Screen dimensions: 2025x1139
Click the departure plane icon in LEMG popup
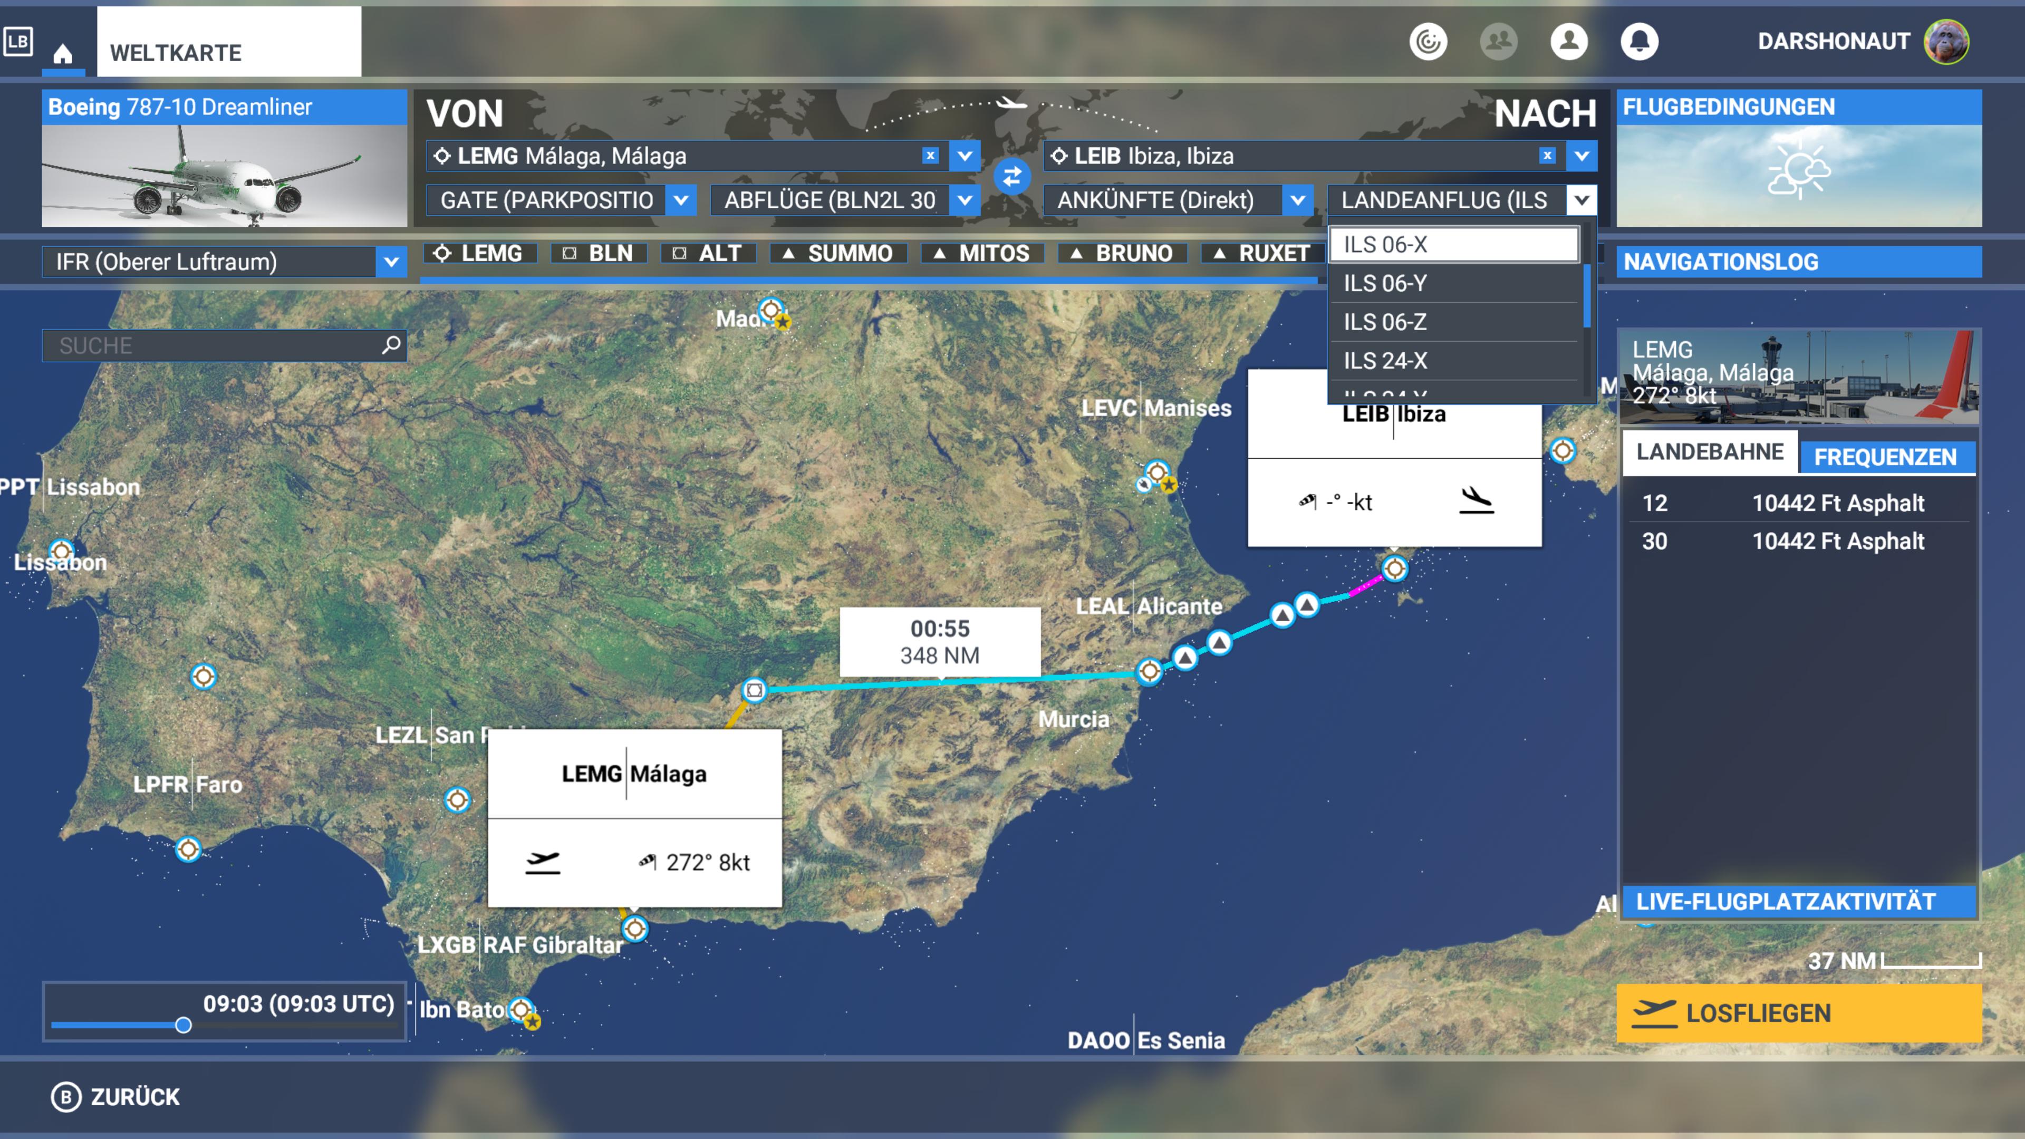pyautogui.click(x=543, y=862)
